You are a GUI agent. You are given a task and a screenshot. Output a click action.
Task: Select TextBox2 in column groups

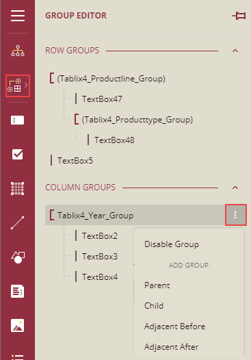(x=100, y=236)
